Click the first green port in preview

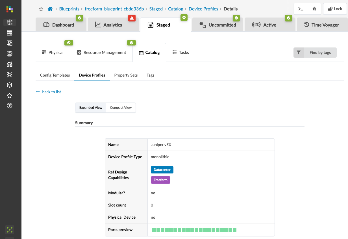pyautogui.click(x=154, y=230)
